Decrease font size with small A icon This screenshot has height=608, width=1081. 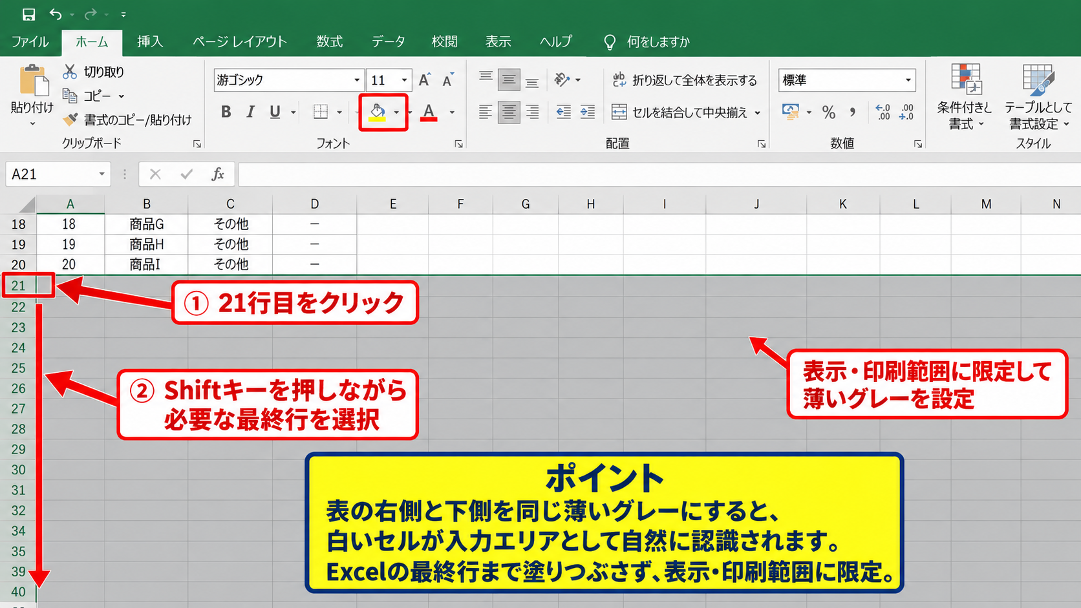(x=447, y=79)
